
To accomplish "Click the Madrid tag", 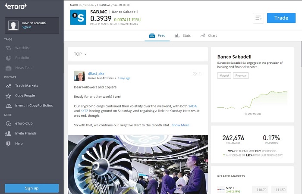I will coord(224,75).
